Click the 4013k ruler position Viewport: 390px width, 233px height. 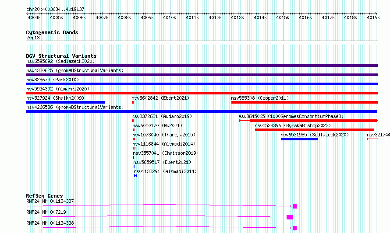click(238, 17)
